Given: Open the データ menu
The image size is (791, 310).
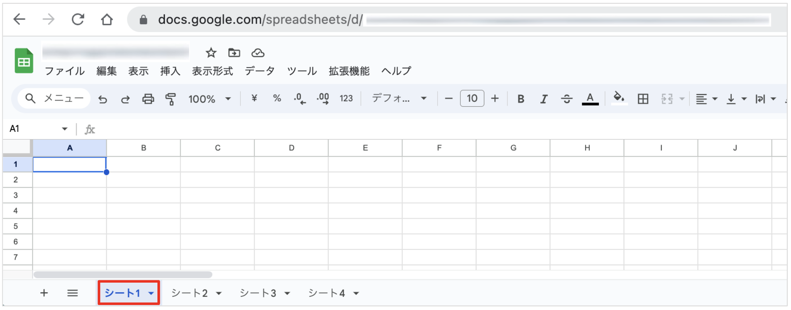Looking at the screenshot, I should pyautogui.click(x=260, y=71).
